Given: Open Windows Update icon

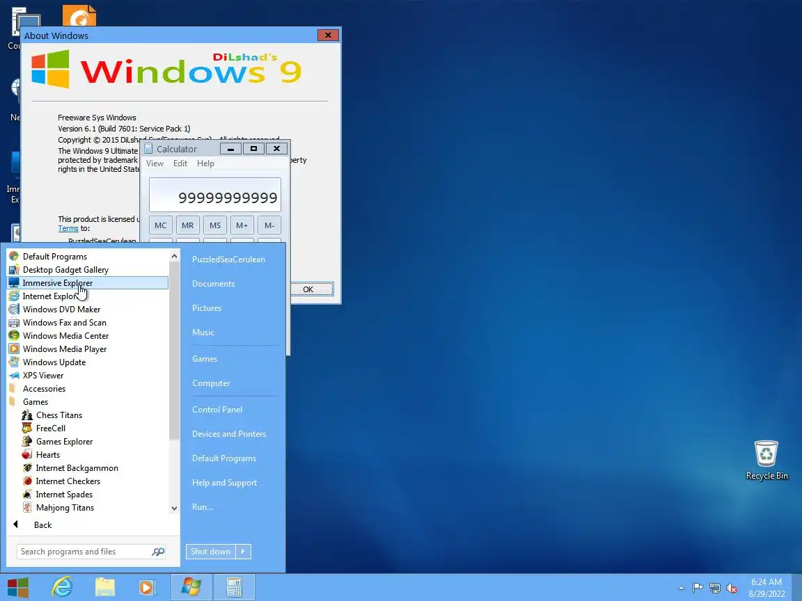Looking at the screenshot, I should (x=15, y=362).
